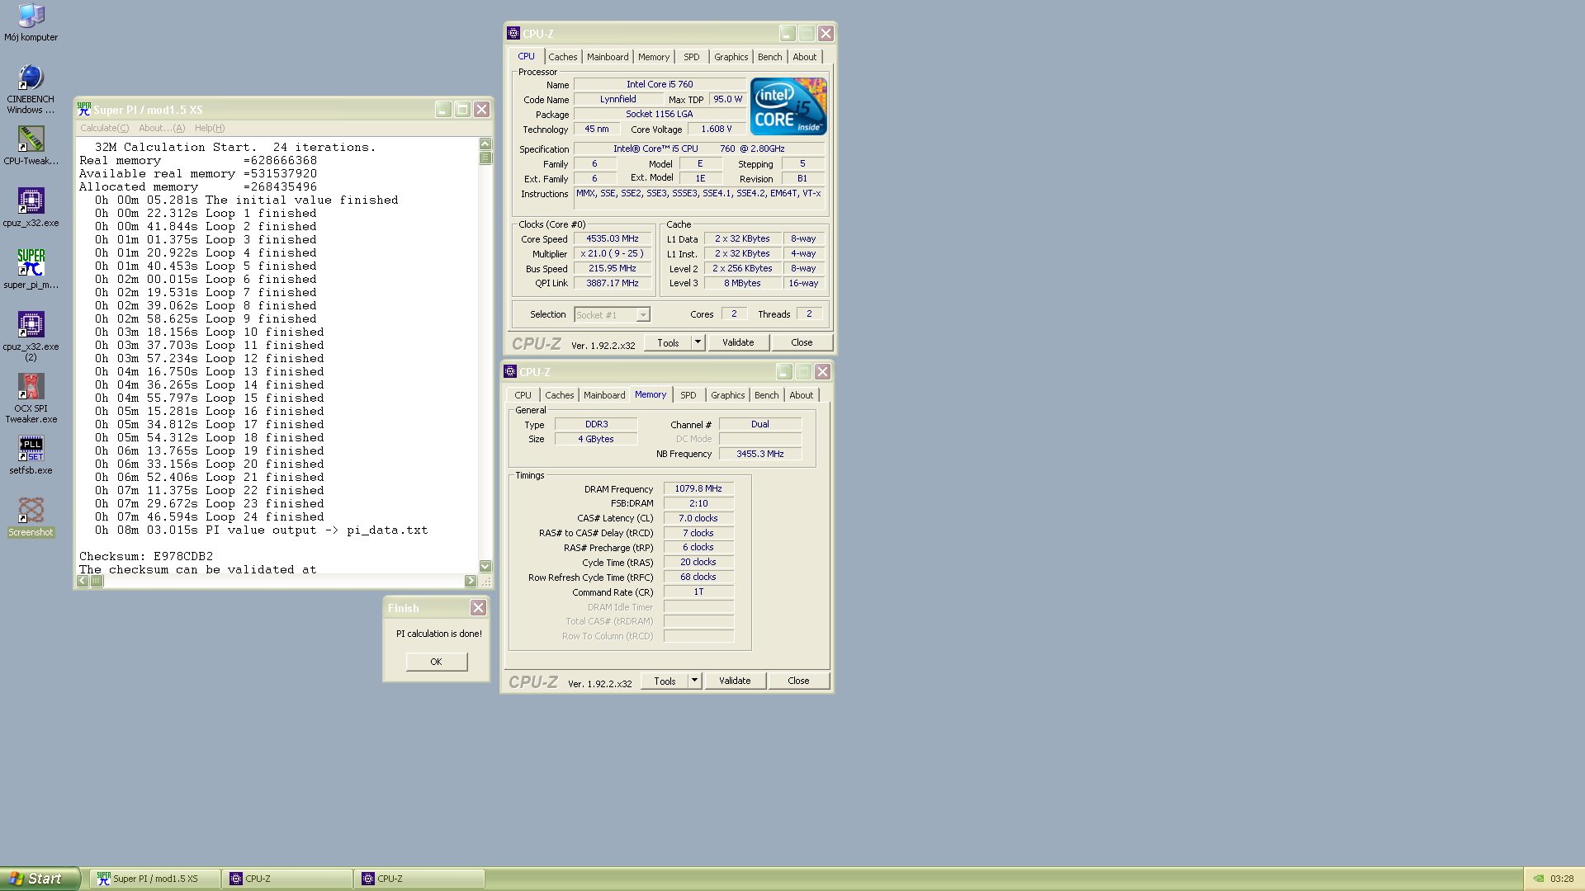
Task: Switch to Caches tab in lower CPU-Z
Action: [559, 395]
